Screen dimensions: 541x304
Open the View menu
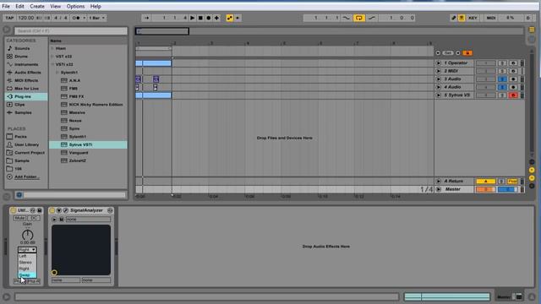[x=55, y=6]
